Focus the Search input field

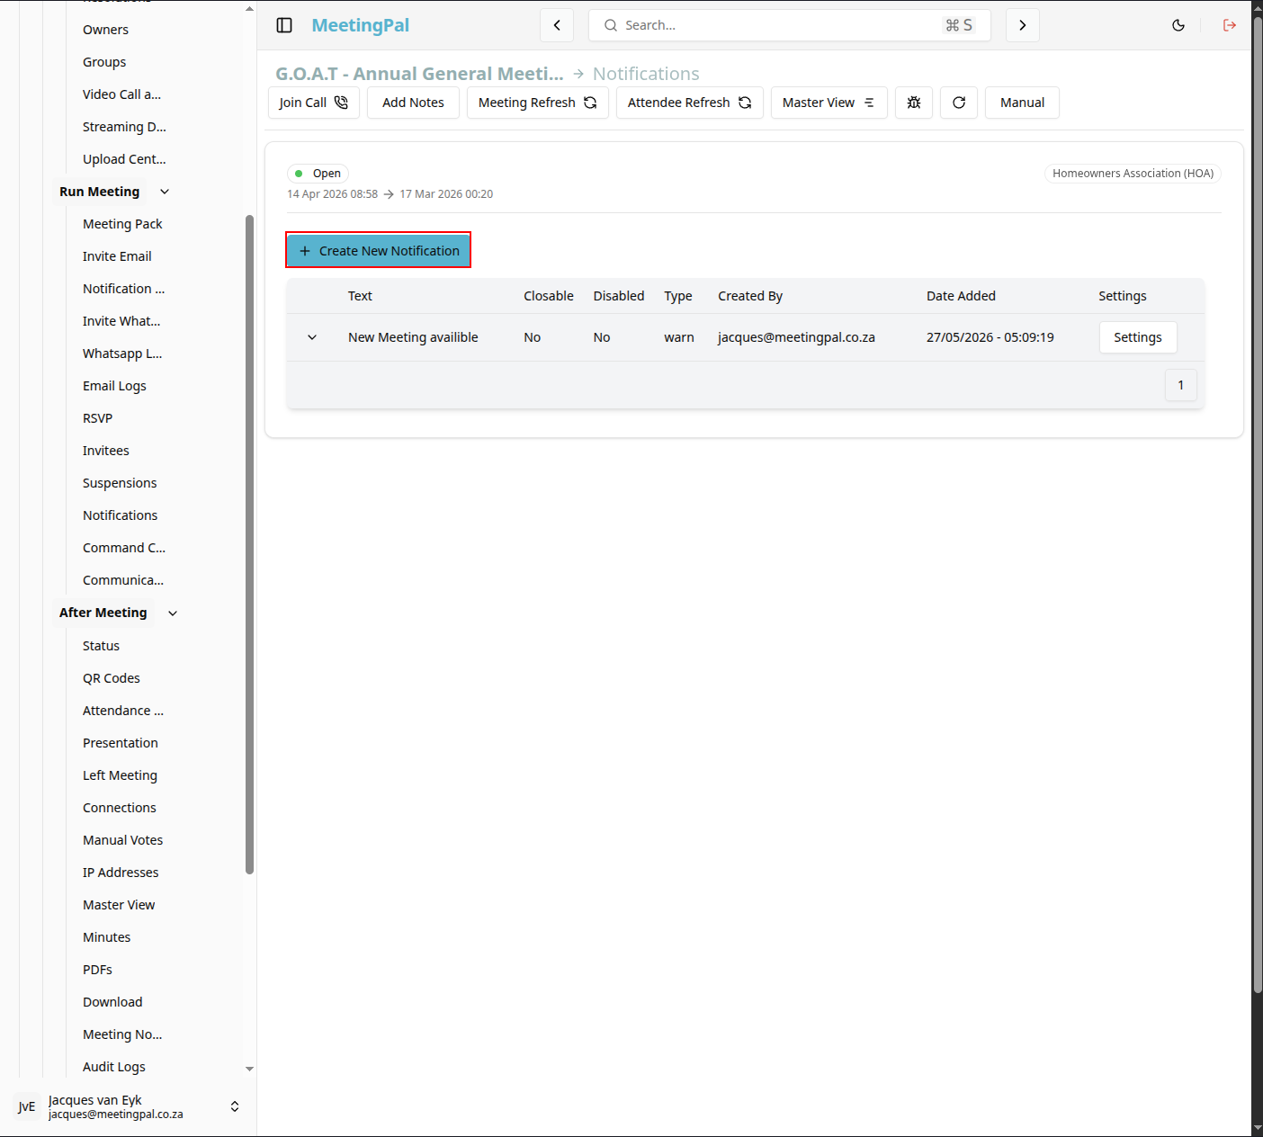790,25
